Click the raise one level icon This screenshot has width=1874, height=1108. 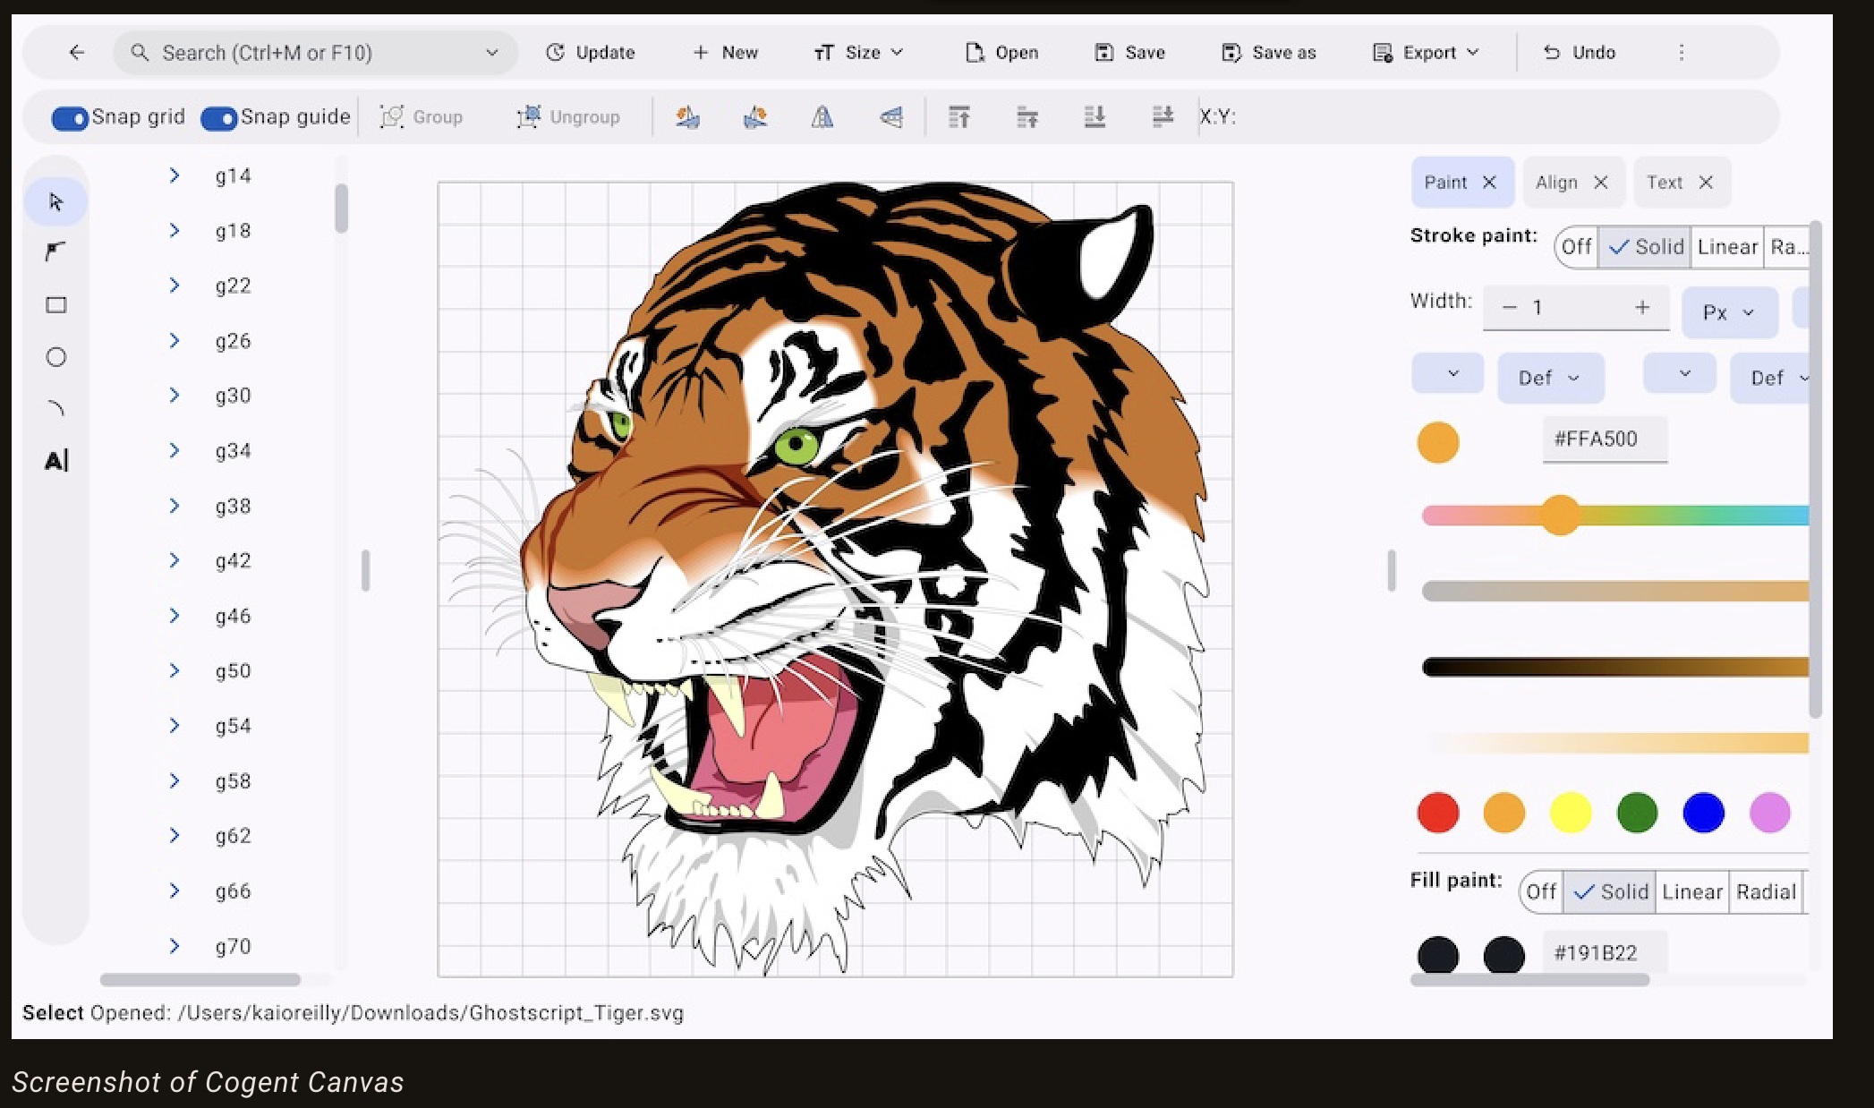(x=1026, y=117)
